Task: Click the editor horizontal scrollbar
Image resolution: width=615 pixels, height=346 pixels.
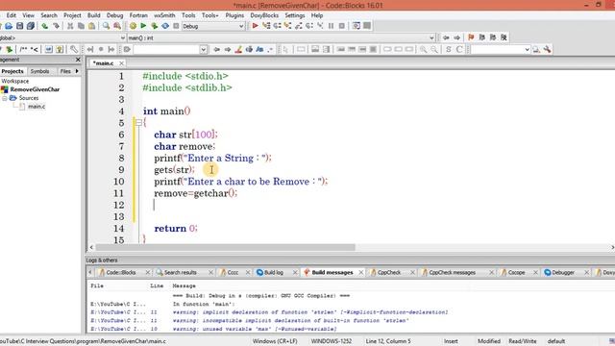Action: pos(226,248)
